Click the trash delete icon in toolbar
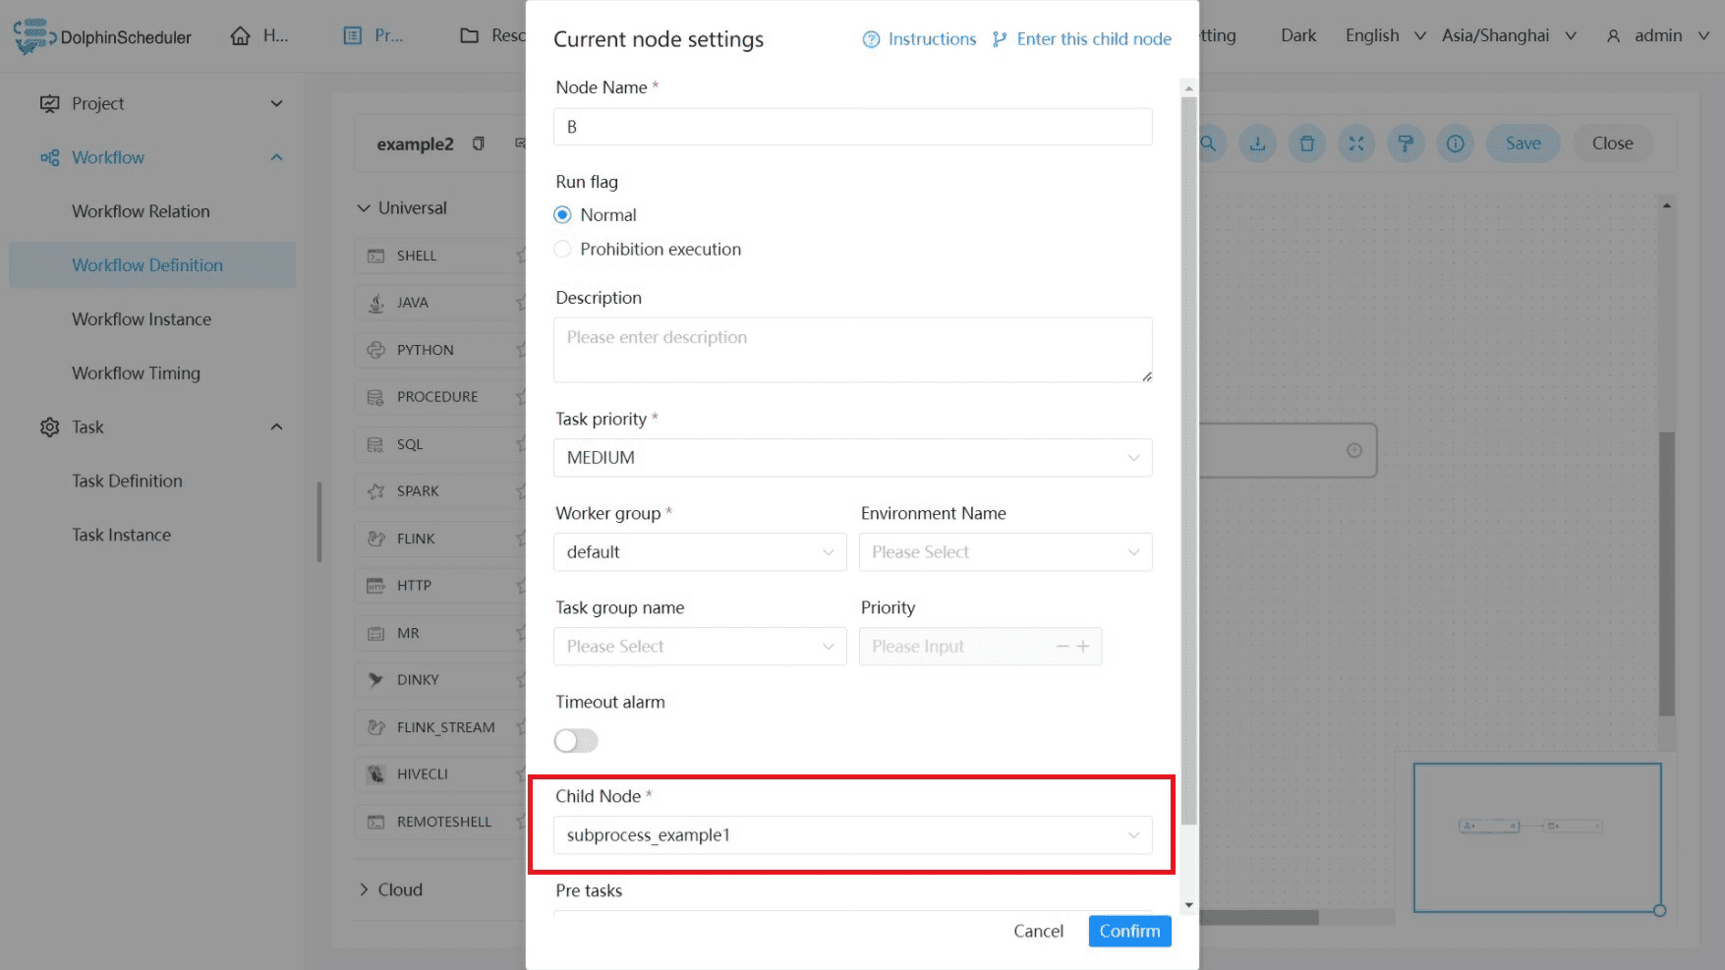1725x970 pixels. tap(1306, 143)
